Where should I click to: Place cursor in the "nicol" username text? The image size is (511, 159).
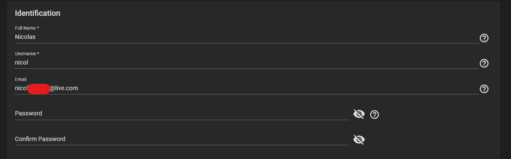coord(21,62)
